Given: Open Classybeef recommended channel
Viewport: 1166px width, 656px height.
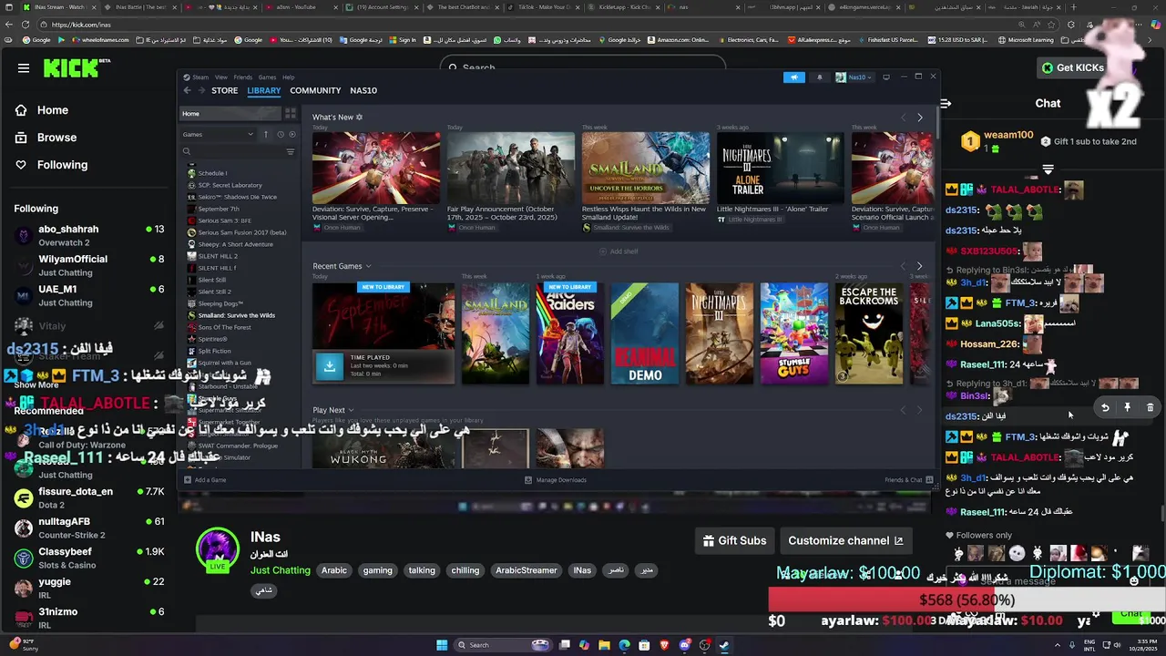Looking at the screenshot, I should pos(89,558).
